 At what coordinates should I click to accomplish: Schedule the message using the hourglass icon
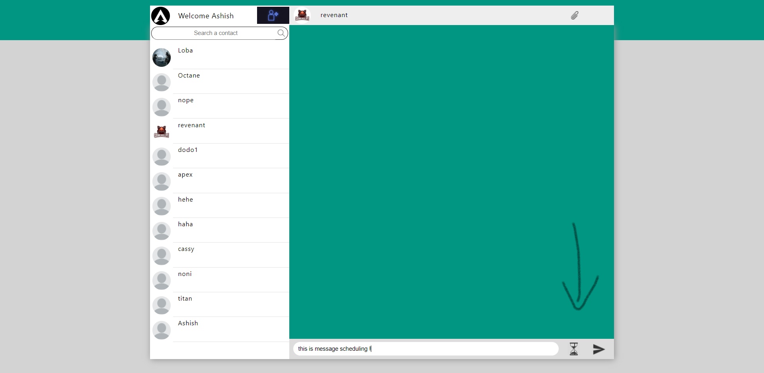click(x=573, y=349)
